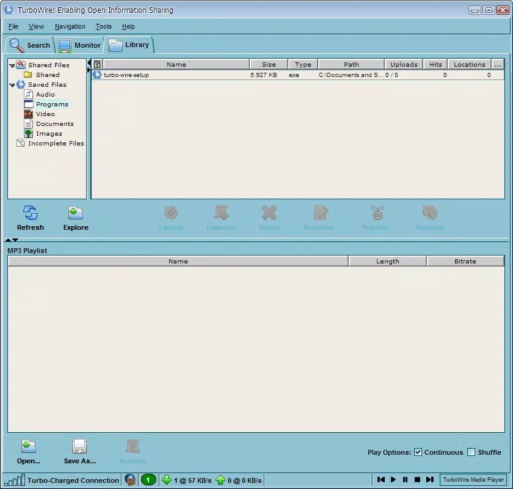This screenshot has width=513, height=489.
Task: Switch to the Search tab
Action: [30, 45]
